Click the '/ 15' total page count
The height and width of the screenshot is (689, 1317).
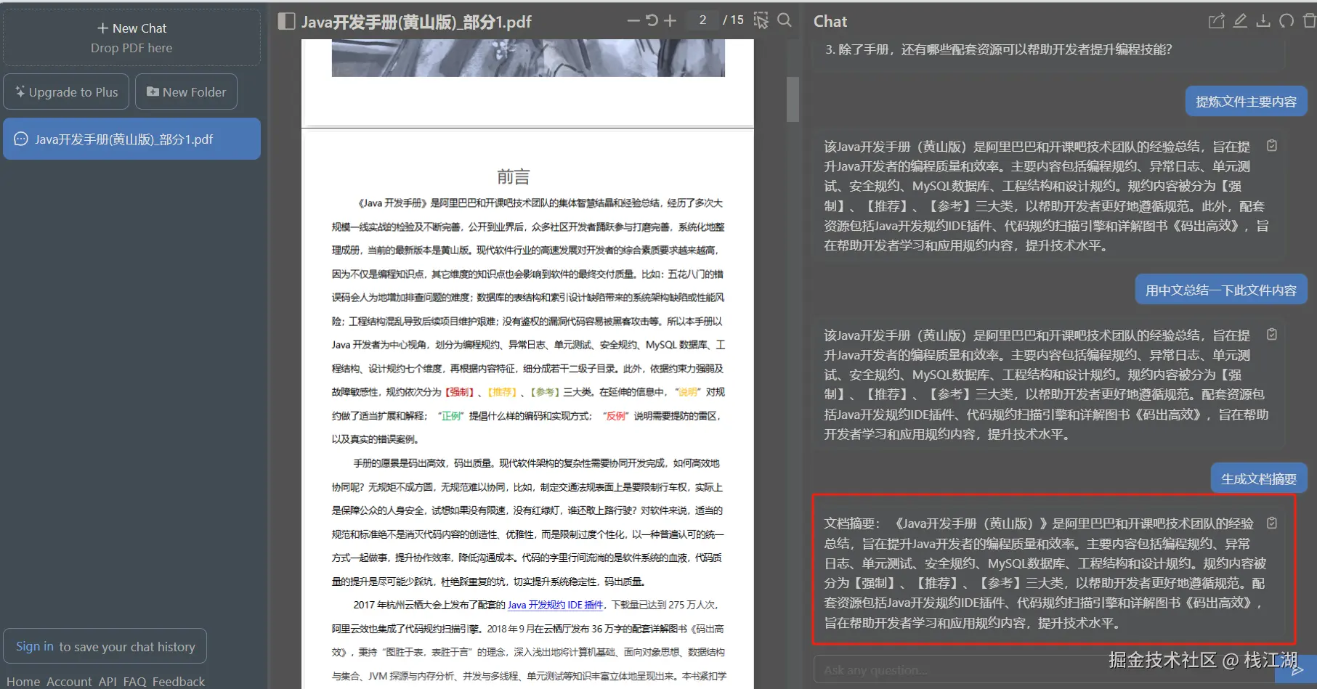point(734,20)
